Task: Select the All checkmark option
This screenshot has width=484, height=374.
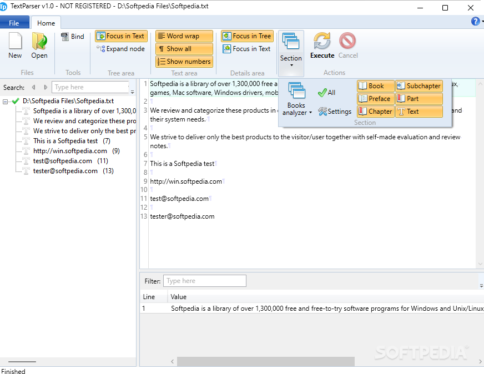Action: 326,93
